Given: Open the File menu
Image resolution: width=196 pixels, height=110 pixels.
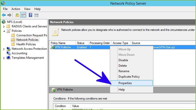Looking at the screenshot, I should [x=5, y=9].
